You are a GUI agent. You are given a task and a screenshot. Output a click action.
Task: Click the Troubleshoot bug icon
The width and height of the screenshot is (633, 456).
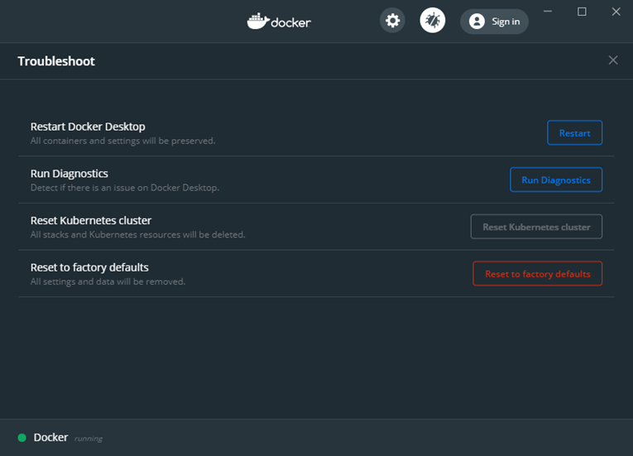pyautogui.click(x=433, y=21)
